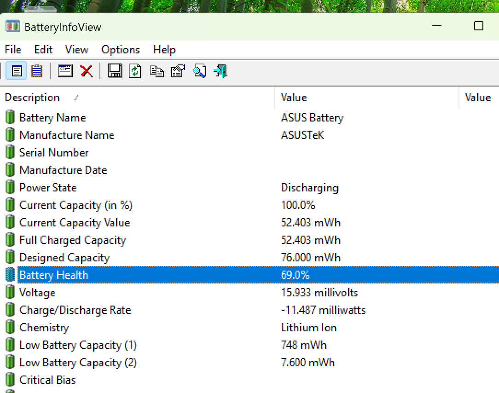The width and height of the screenshot is (499, 393).
Task: Click the ASUSTeK value cell
Action: (302, 135)
